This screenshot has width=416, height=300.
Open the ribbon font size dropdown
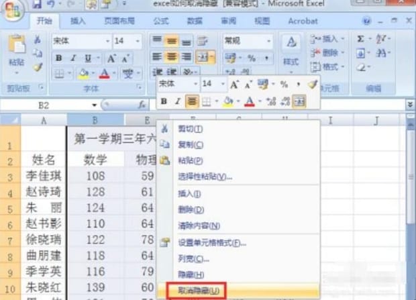(x=138, y=41)
